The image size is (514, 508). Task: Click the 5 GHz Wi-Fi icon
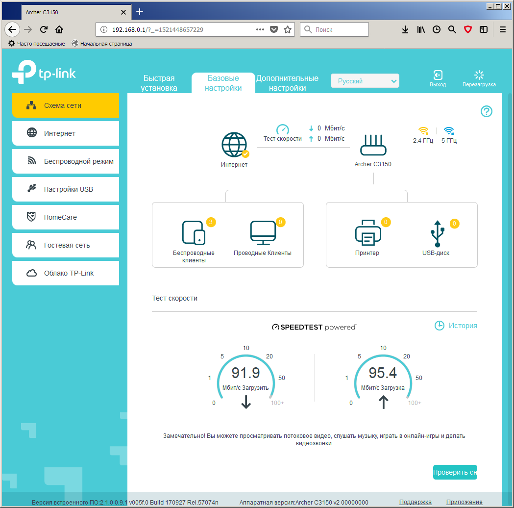pos(449,131)
